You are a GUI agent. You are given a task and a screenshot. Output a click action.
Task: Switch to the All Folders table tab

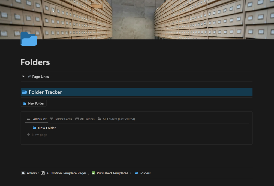pyautogui.click(x=85, y=119)
